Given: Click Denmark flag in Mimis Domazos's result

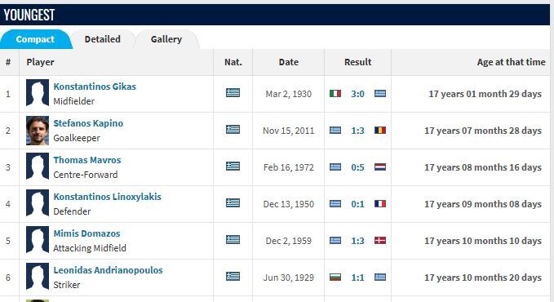Looking at the screenshot, I should (x=380, y=241).
